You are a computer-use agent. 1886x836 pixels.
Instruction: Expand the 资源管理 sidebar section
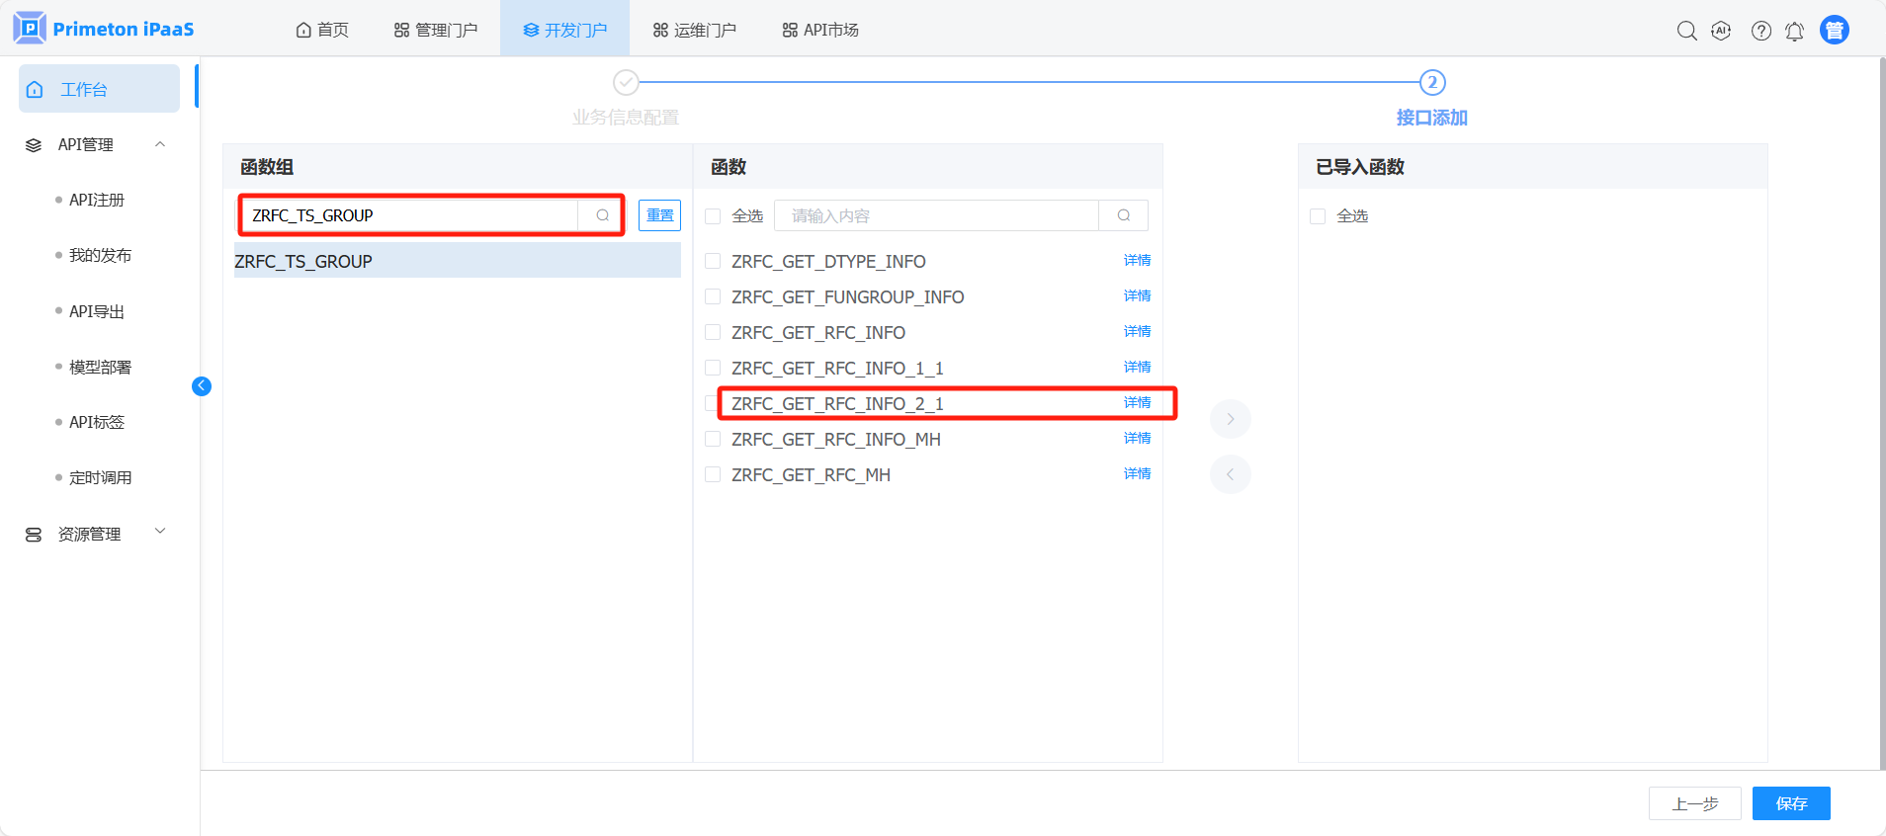160,533
